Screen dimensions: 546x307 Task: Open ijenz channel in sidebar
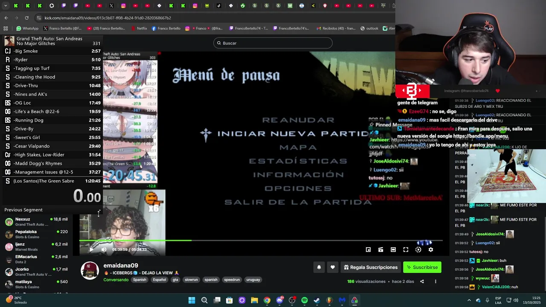pos(36,246)
